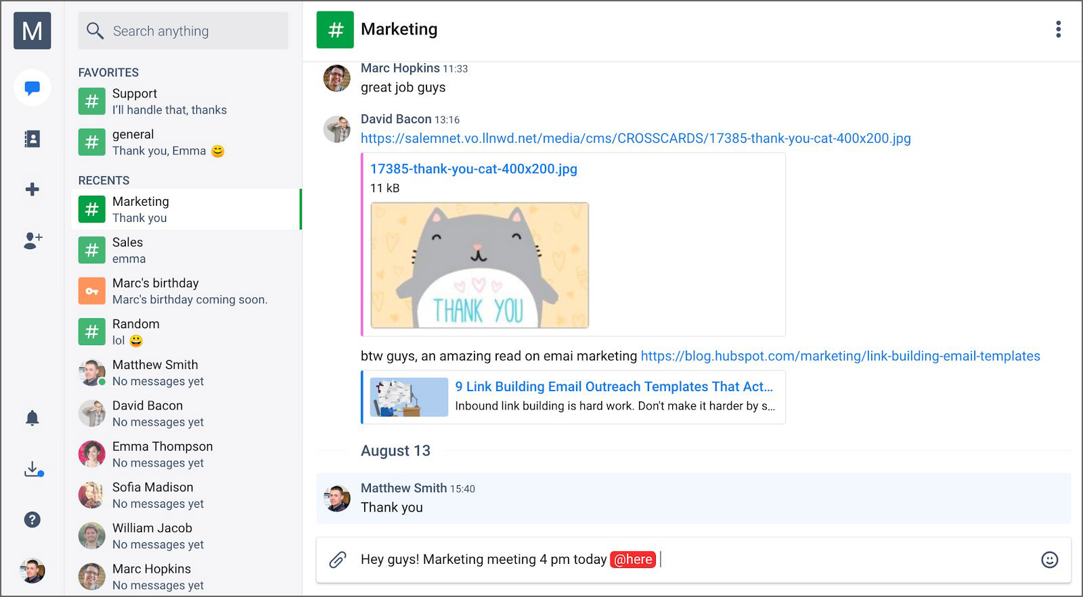Click the add user invite icon
The width and height of the screenshot is (1083, 597).
(x=32, y=240)
